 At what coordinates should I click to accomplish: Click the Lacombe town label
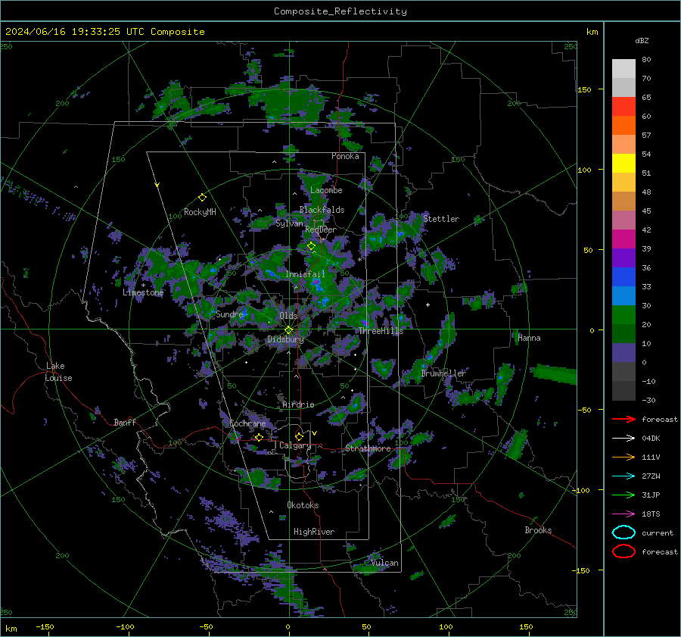pyautogui.click(x=326, y=190)
